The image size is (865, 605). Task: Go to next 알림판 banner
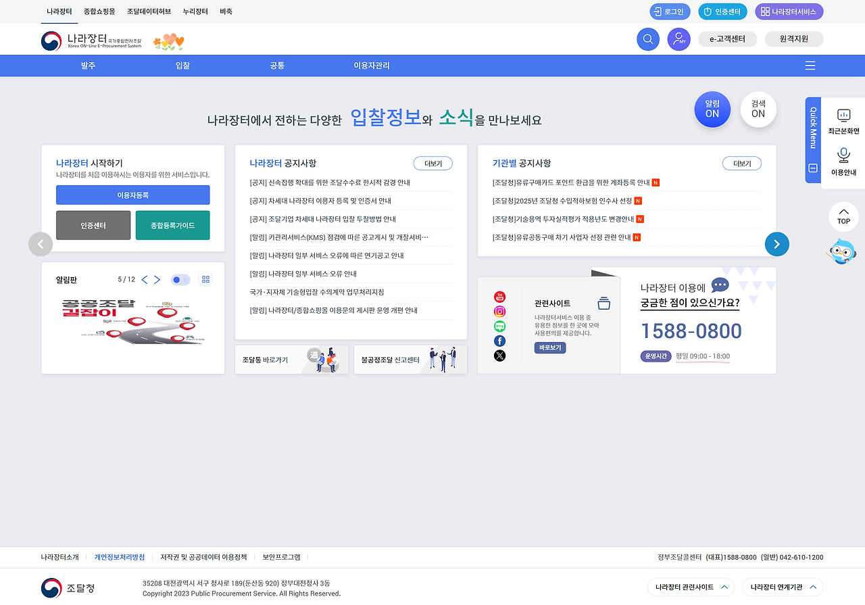click(157, 280)
